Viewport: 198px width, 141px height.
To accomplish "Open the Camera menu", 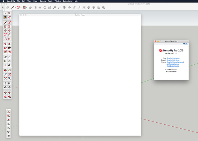I will point(43,1).
